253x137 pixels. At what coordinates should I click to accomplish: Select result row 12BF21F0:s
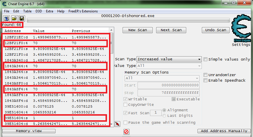[55, 49]
